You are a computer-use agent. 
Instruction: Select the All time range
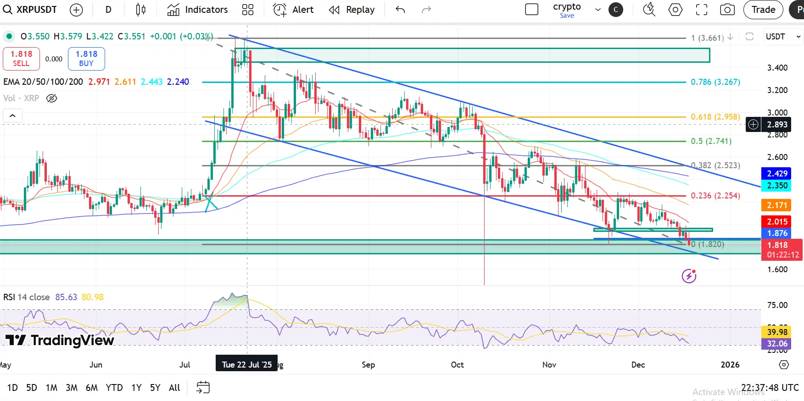tap(174, 388)
